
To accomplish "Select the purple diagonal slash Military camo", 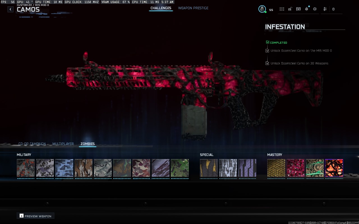I will point(160,168).
